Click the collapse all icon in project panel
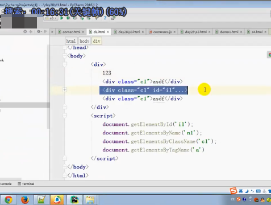Viewport: 271px width, 205px height. tap(31, 31)
